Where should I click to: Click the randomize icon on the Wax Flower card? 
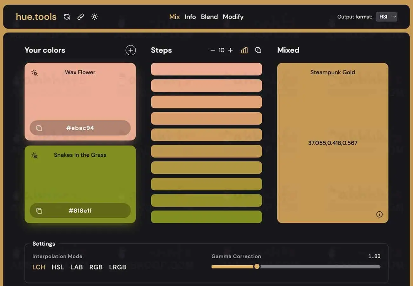click(35, 72)
